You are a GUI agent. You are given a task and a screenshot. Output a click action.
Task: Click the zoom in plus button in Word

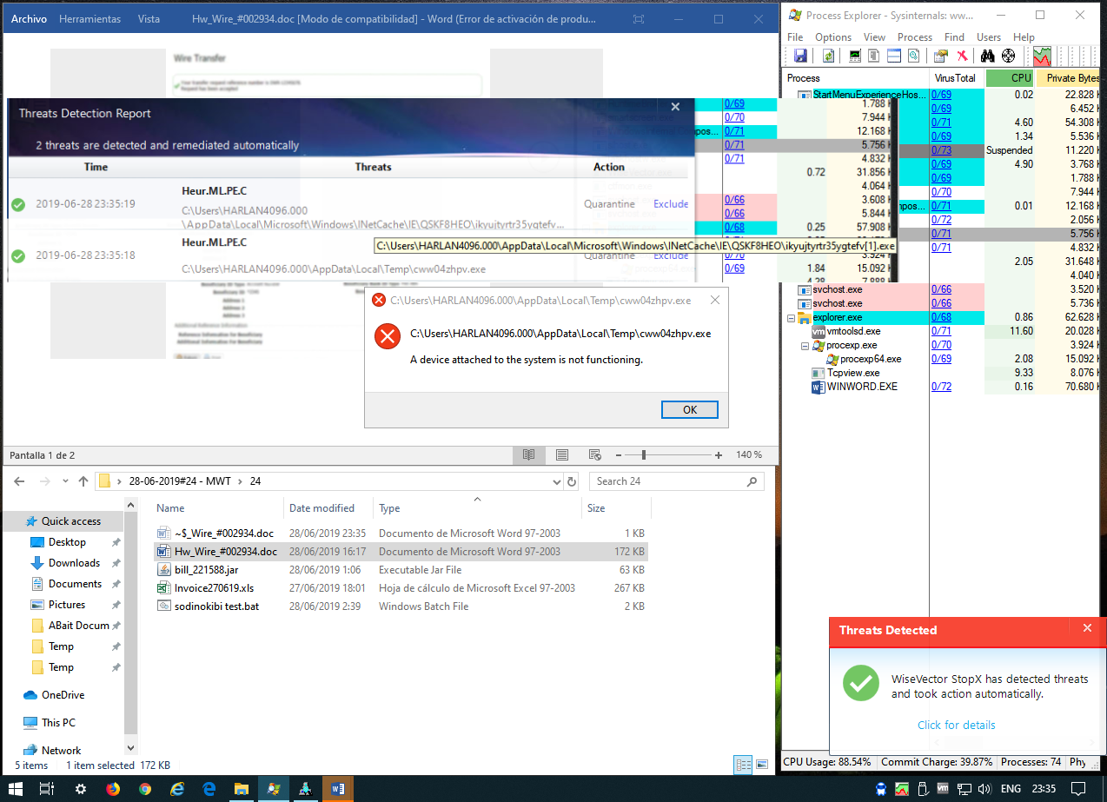[x=719, y=455]
